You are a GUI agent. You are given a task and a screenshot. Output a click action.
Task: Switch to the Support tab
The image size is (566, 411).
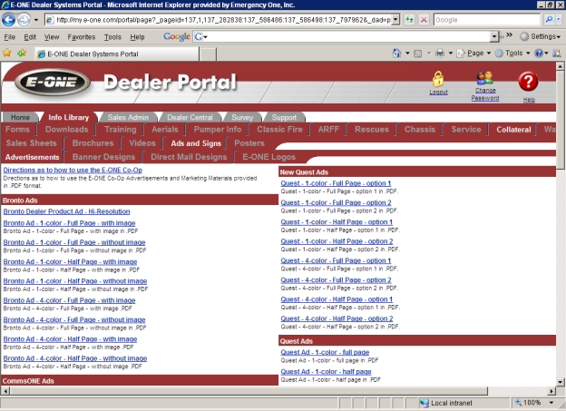pos(284,117)
